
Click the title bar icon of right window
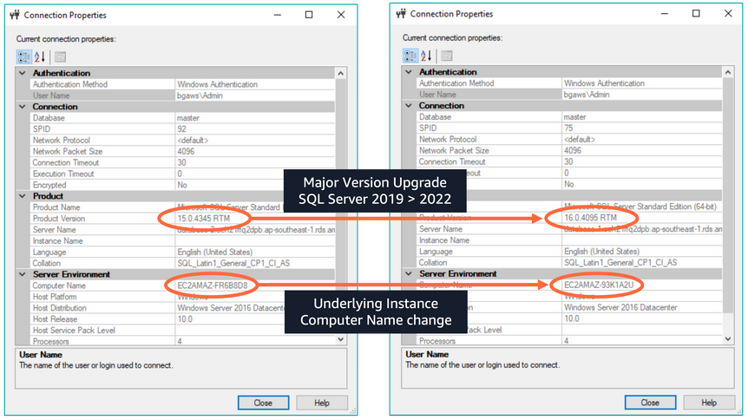[x=401, y=13]
